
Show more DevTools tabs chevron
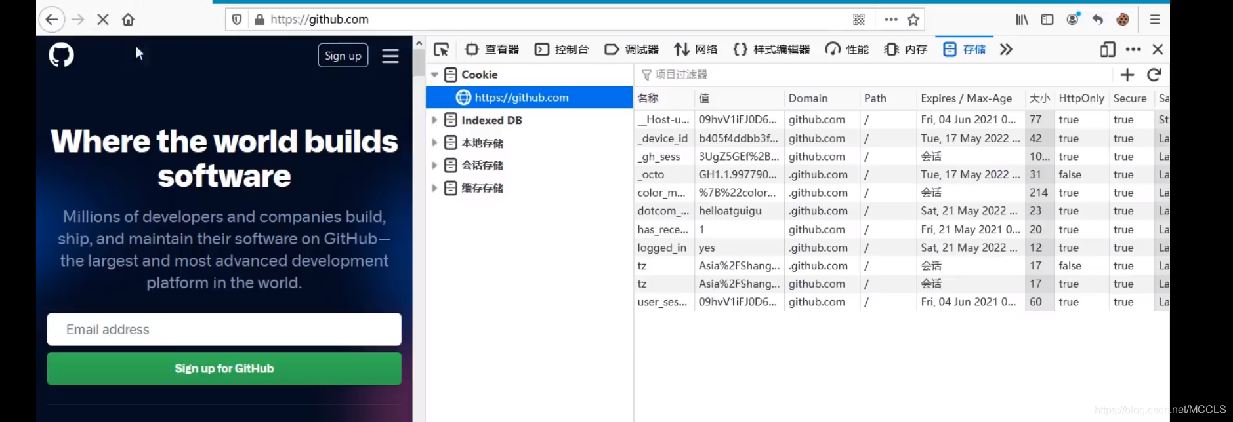1006,49
